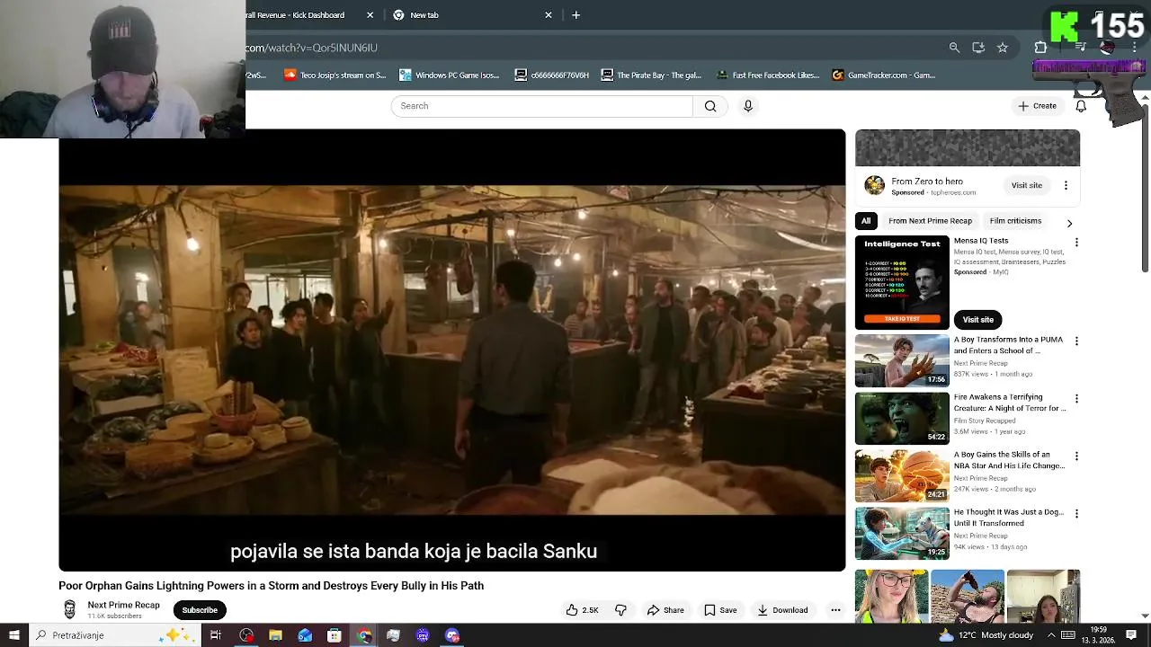Open a new browser tab with plus
The height and width of the screenshot is (647, 1151).
point(576,15)
